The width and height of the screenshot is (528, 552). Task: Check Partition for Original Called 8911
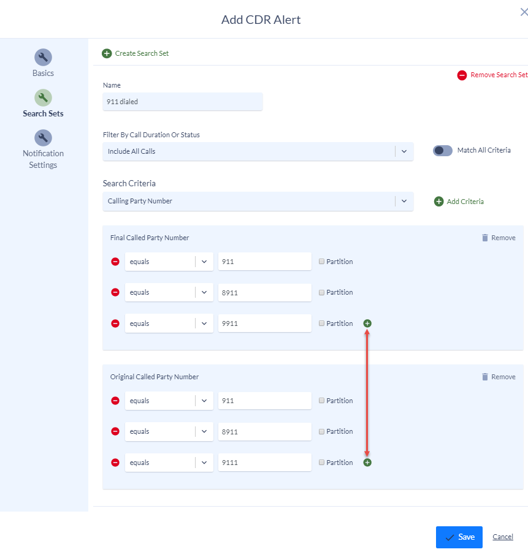pos(321,431)
